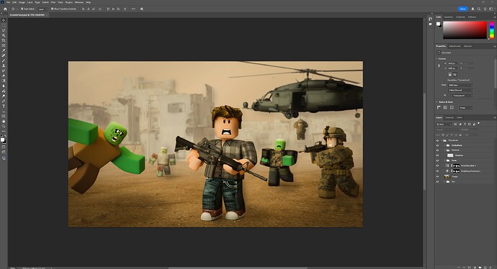The image size is (497, 269).
Task: Open the 8 Bits/Channel dropdown
Action: [460, 90]
